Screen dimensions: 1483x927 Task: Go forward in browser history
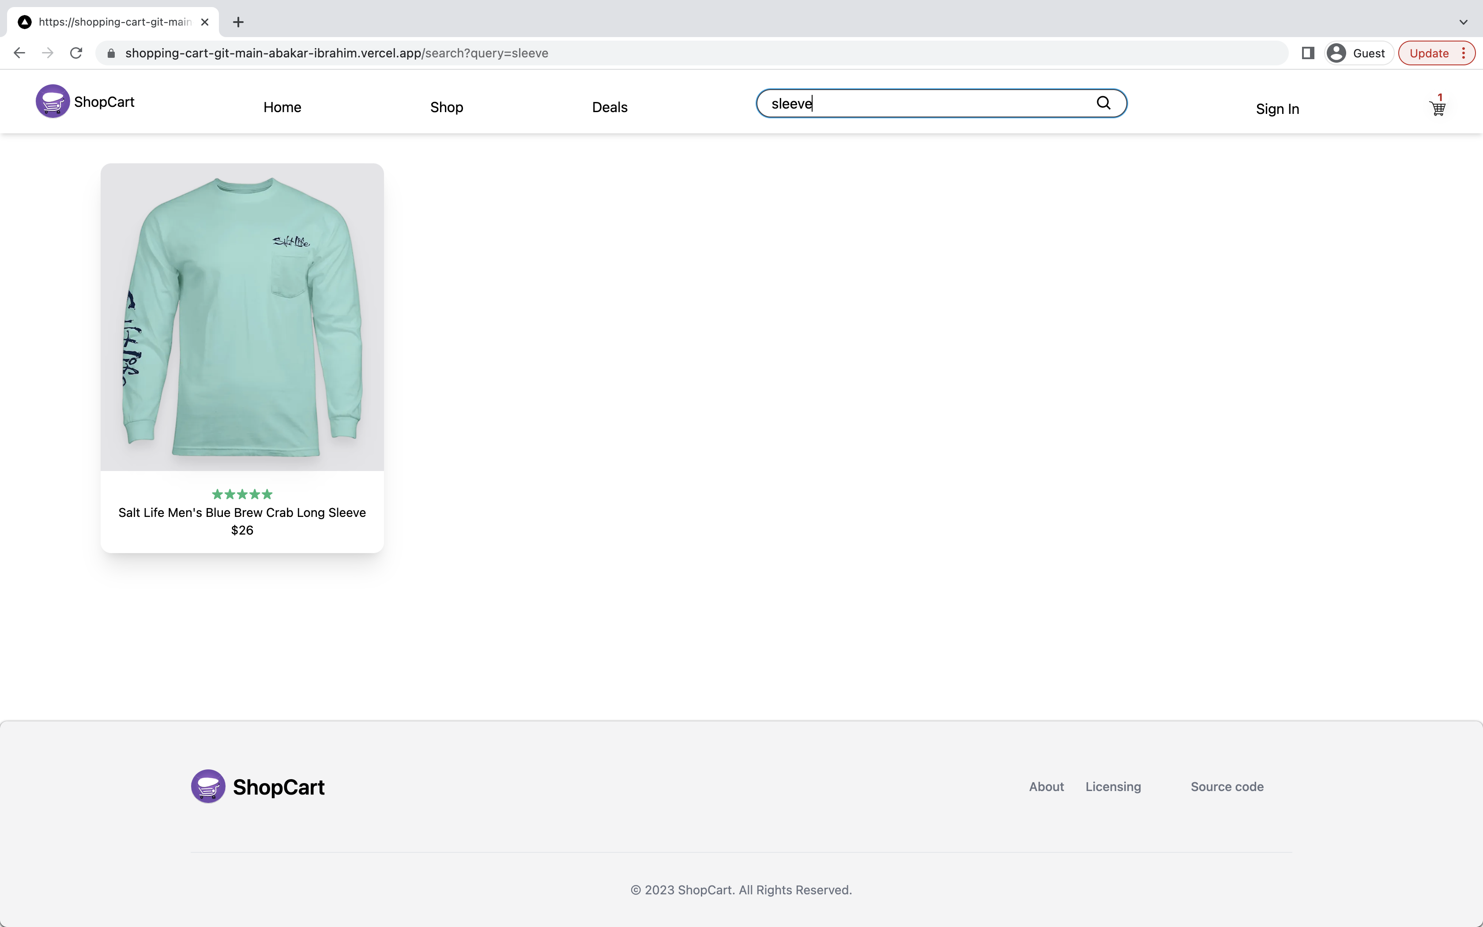coord(48,53)
